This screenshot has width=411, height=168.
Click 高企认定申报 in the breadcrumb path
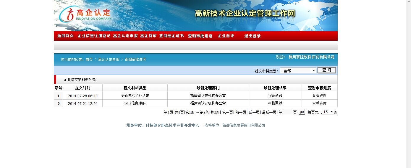pyautogui.click(x=109, y=60)
